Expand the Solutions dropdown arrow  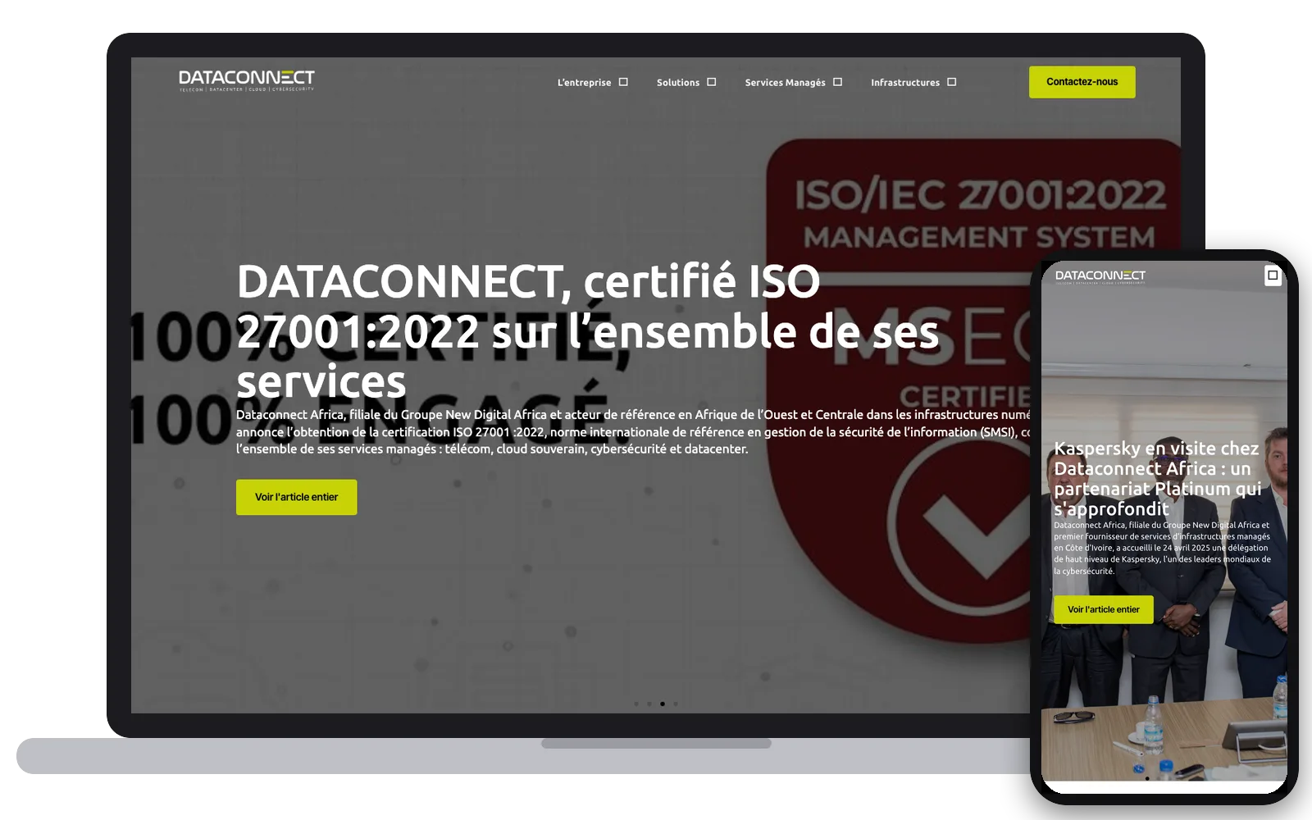click(x=712, y=82)
